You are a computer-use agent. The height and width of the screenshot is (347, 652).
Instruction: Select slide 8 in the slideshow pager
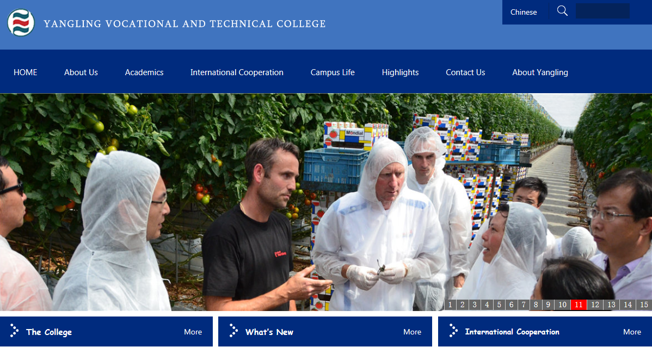(x=536, y=305)
